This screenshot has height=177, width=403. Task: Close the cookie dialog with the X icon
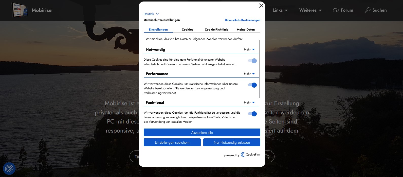(261, 6)
